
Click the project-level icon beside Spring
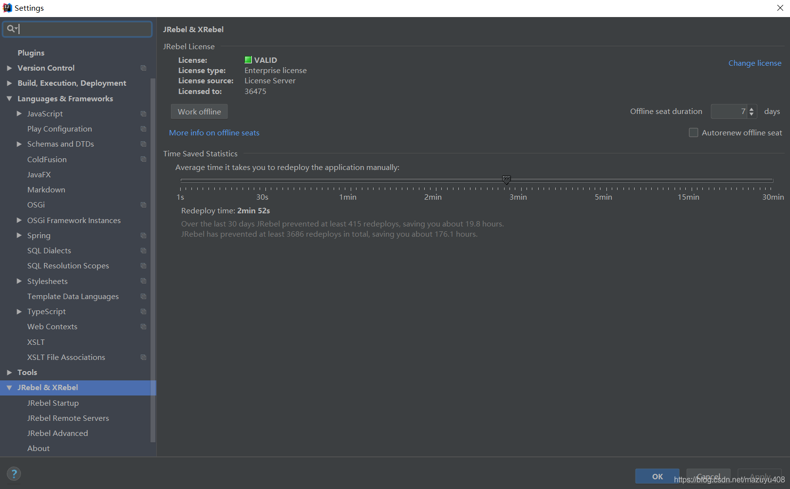[143, 236]
